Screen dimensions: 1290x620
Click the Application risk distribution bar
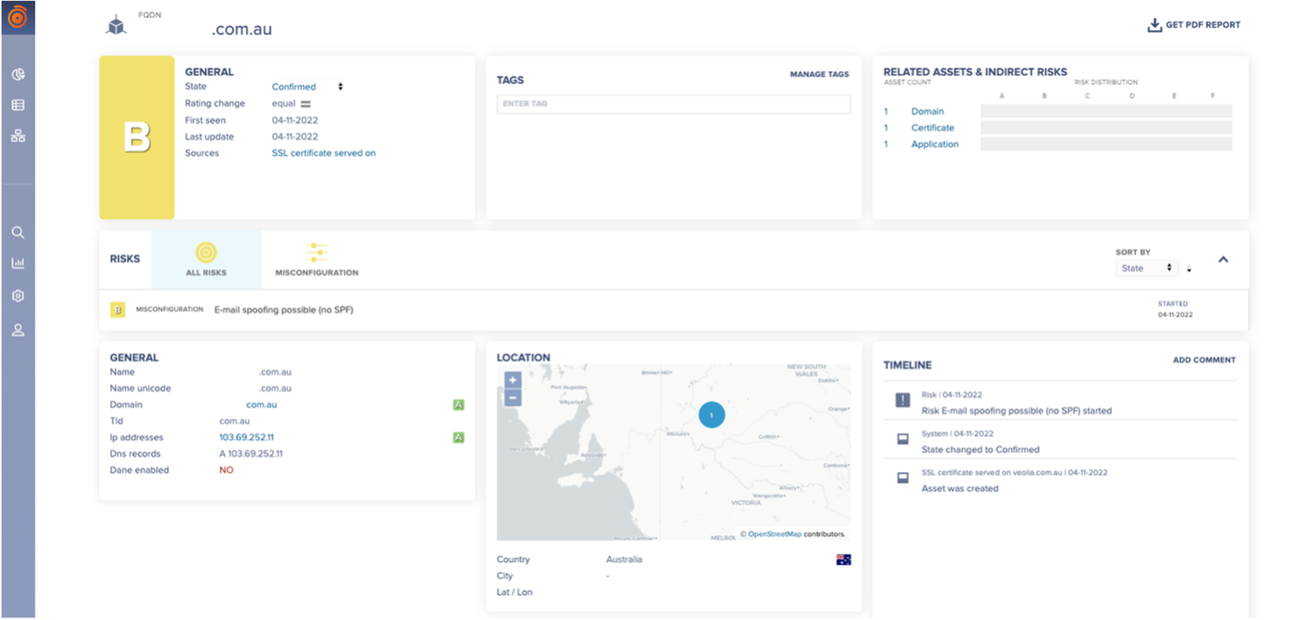tap(1106, 144)
